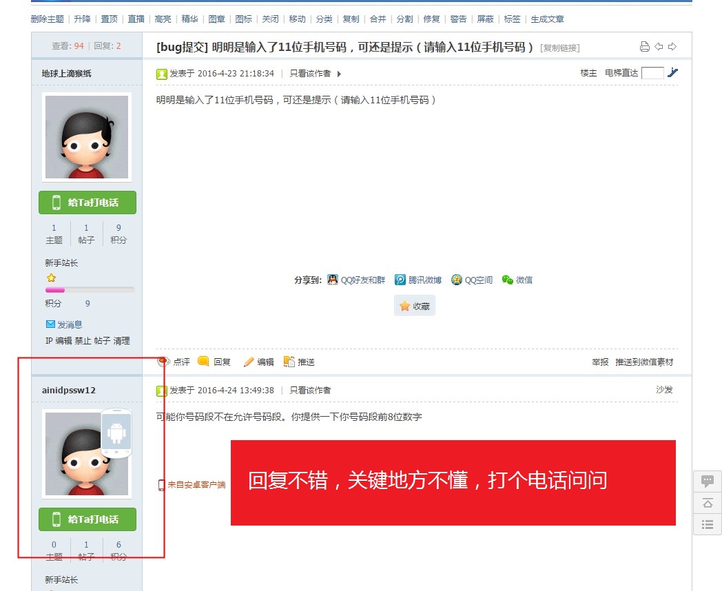The width and height of the screenshot is (722, 591).
Task: Click the back-to-top floating icon
Action: tap(708, 503)
